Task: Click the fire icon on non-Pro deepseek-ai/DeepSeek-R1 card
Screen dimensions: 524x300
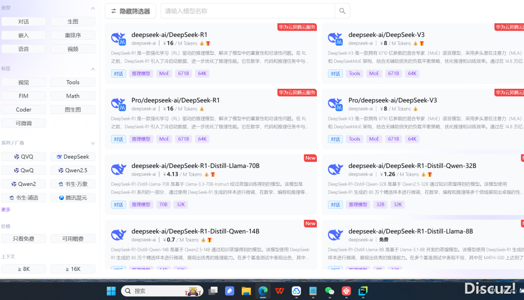Action: point(202,44)
